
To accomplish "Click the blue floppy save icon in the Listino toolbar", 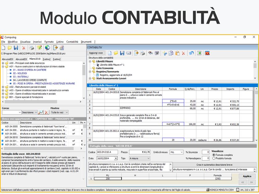I will pos(16,48).
